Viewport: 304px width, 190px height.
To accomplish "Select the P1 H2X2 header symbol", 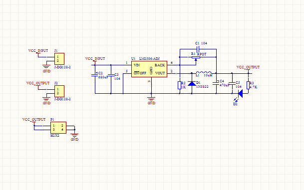I will (x=58, y=128).
